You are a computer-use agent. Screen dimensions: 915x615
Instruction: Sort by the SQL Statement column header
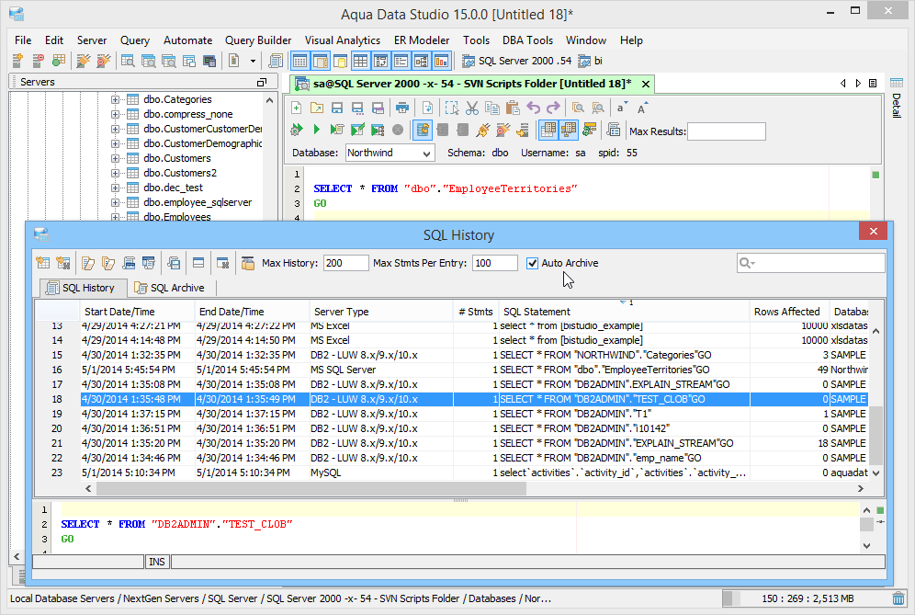click(624, 312)
